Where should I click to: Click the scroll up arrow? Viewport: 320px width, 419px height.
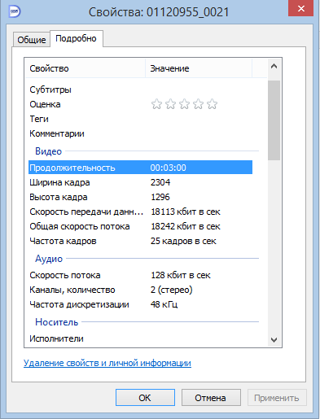click(x=274, y=66)
